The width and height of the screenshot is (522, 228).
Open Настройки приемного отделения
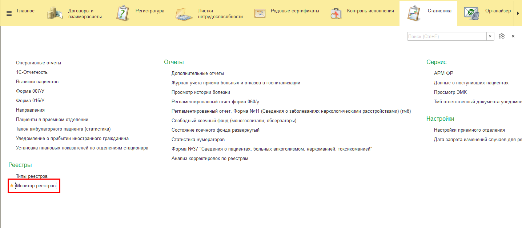[x=469, y=130]
